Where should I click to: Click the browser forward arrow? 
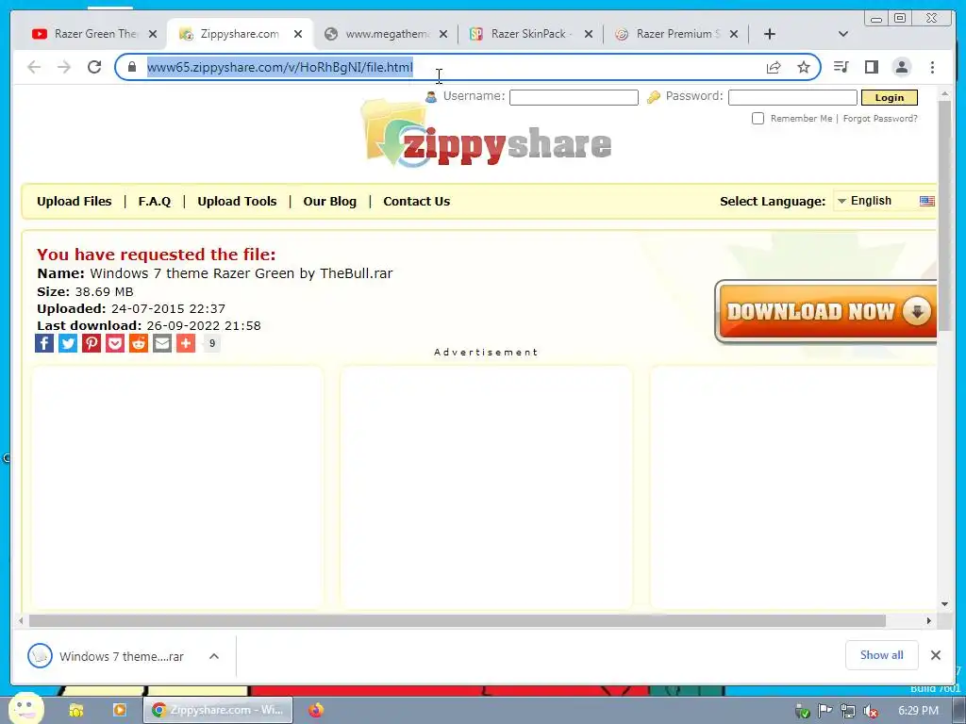[x=64, y=67]
